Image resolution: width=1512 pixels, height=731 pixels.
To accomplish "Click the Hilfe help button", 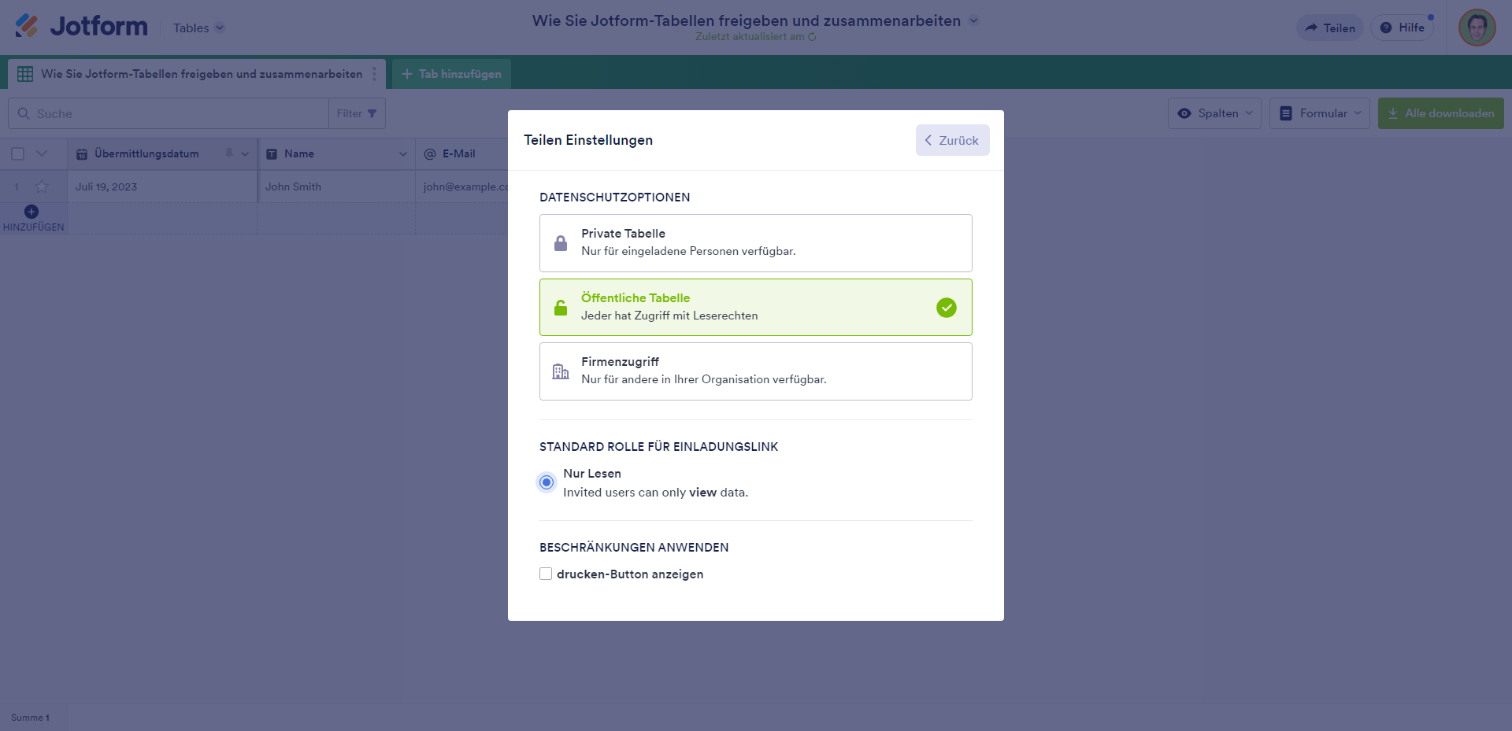I will pyautogui.click(x=1403, y=28).
